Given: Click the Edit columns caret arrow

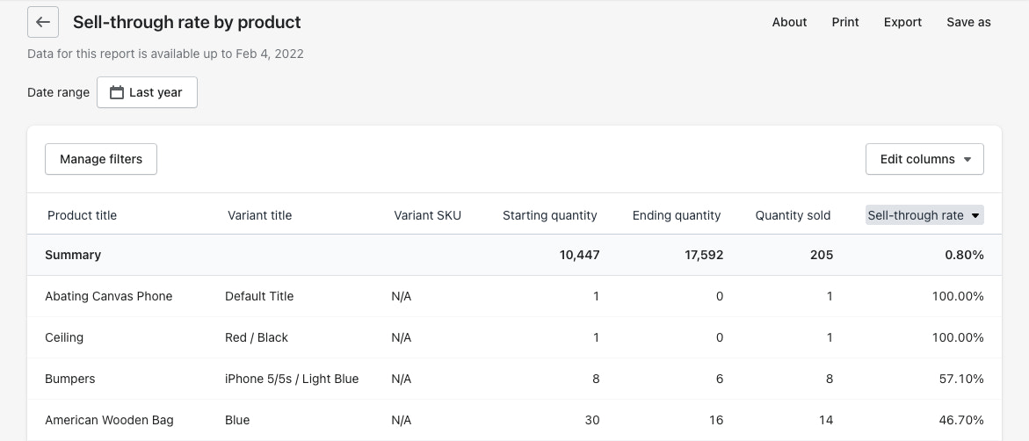Looking at the screenshot, I should click(x=967, y=160).
